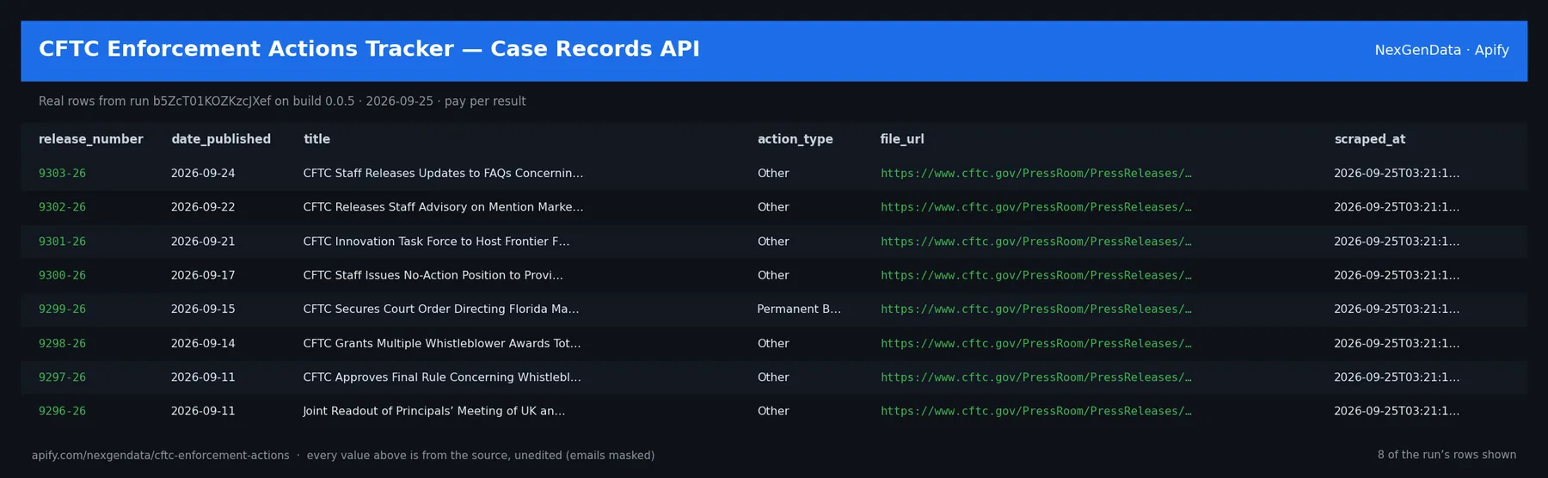Click release number 9301-26
This screenshot has width=1548, height=478.
(62, 242)
